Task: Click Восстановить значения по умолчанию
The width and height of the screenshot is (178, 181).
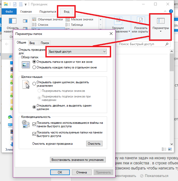Action: point(78,160)
